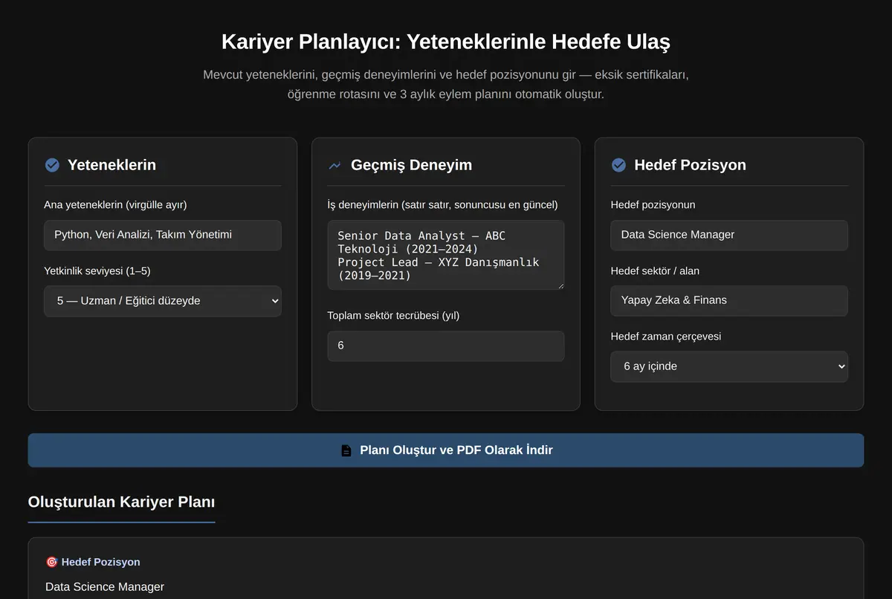Viewport: 892px width, 599px height.
Task: Click the 'Yetkinlik seviyesi (1–5)' label
Action: pyautogui.click(x=97, y=271)
